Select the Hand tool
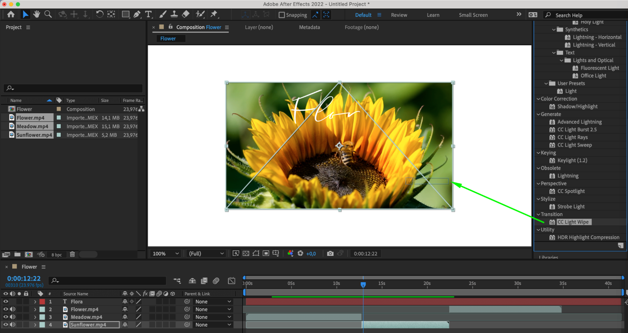The width and height of the screenshot is (628, 333). click(x=37, y=14)
